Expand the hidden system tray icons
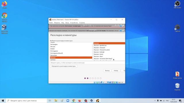The image size is (184, 103). [x=155, y=100]
